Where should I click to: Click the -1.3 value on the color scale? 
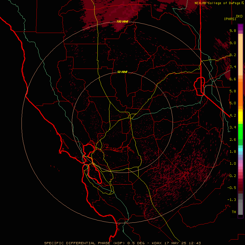click(232, 200)
